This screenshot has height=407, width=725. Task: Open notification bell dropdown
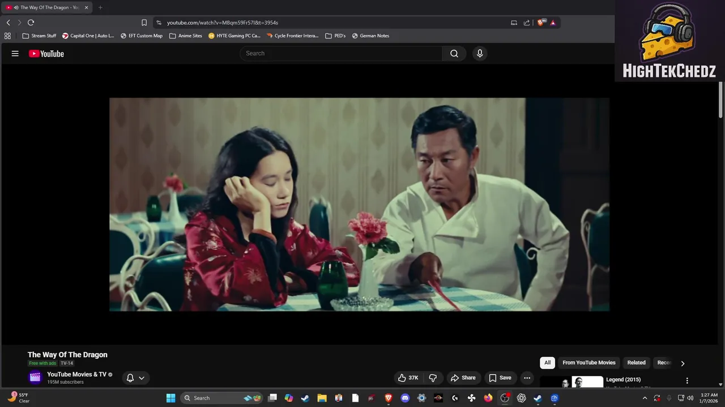pyautogui.click(x=135, y=378)
